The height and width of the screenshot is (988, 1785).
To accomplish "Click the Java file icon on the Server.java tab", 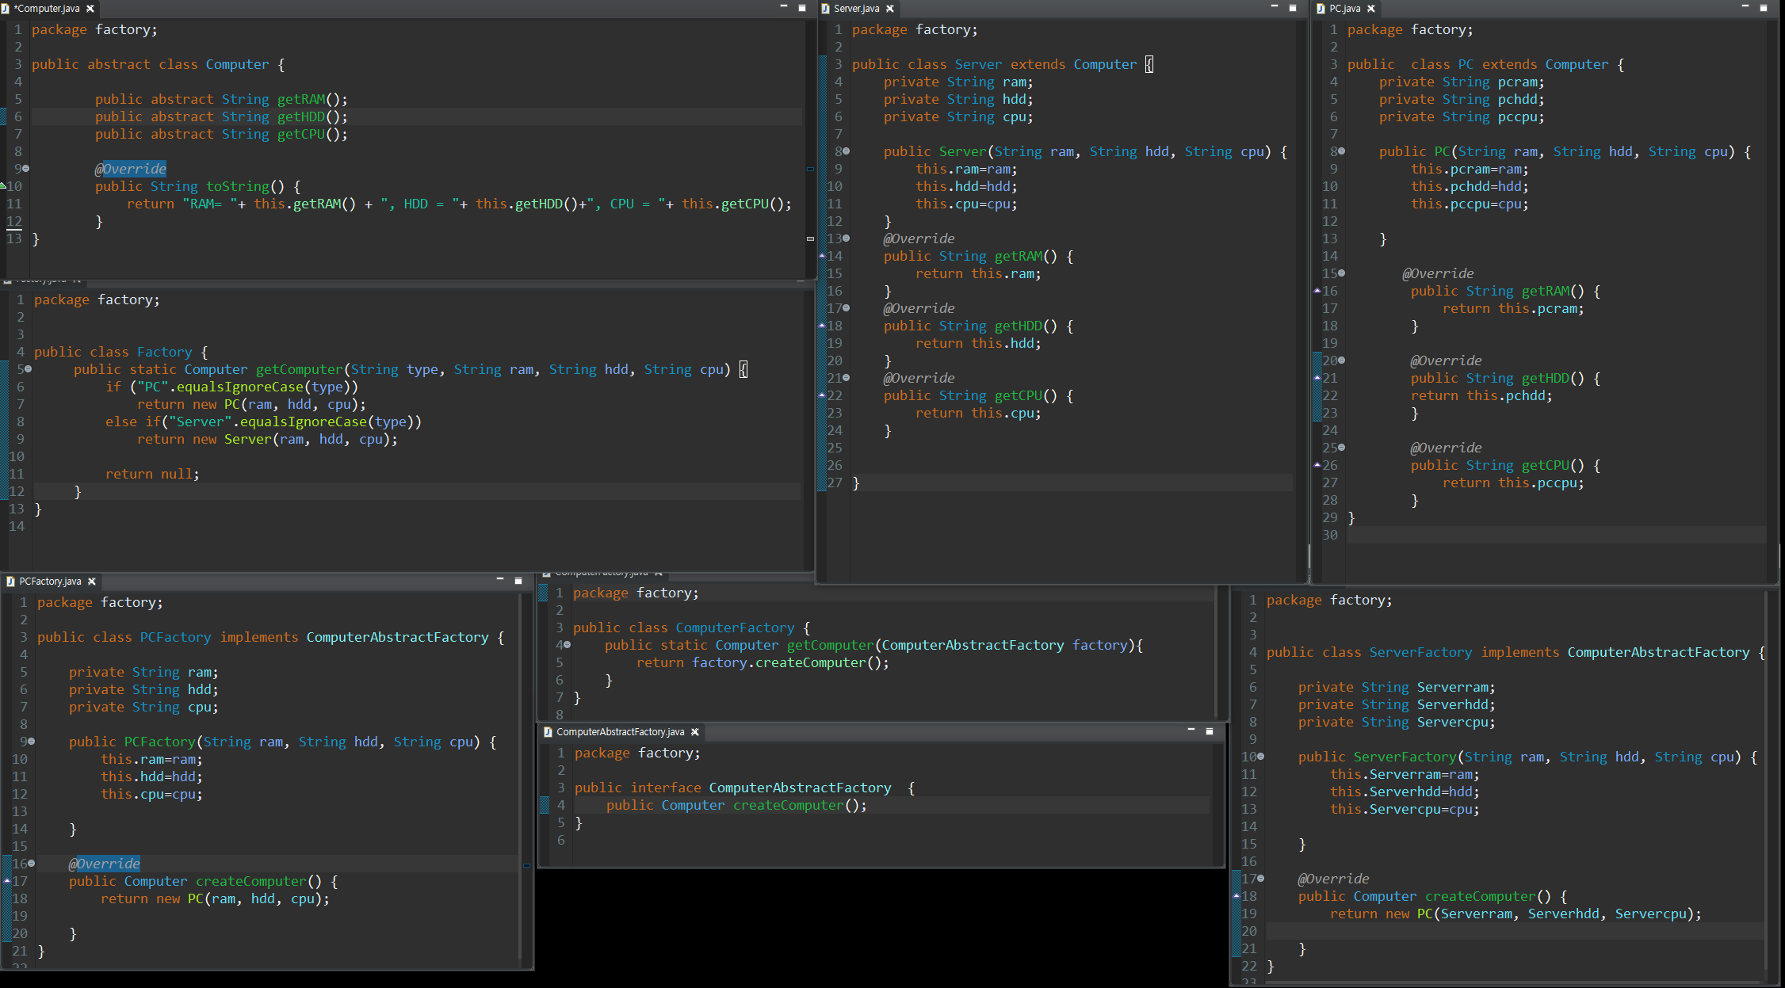I will pos(825,9).
